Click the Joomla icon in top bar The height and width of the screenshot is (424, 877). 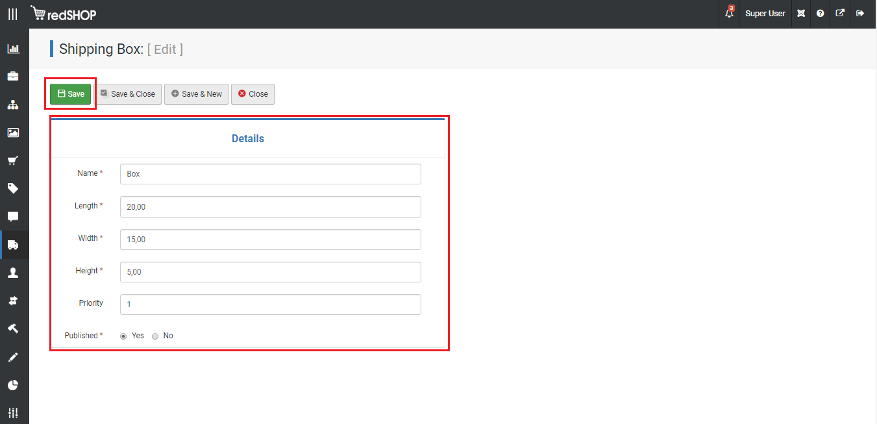pos(801,14)
